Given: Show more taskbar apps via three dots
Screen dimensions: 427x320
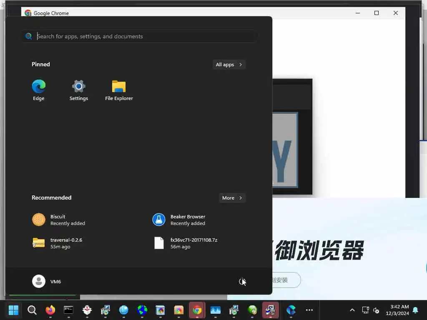Looking at the screenshot, I should point(309,310).
